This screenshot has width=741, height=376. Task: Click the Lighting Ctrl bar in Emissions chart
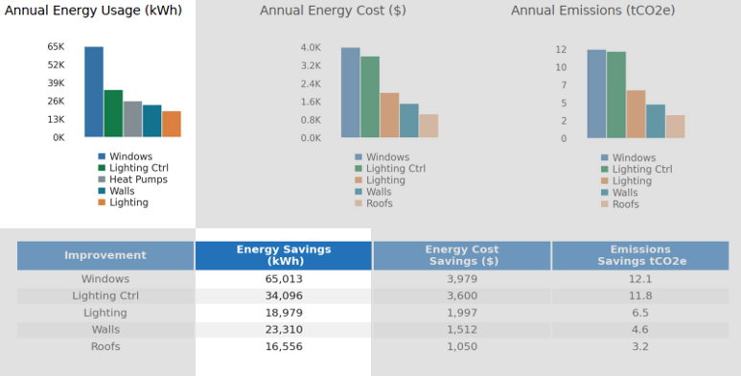click(x=616, y=95)
